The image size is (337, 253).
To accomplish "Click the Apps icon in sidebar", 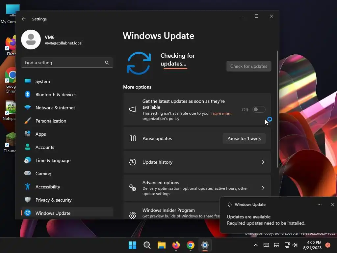I will tap(28, 134).
